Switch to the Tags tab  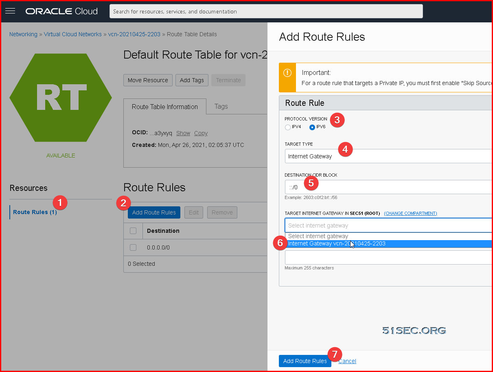221,106
